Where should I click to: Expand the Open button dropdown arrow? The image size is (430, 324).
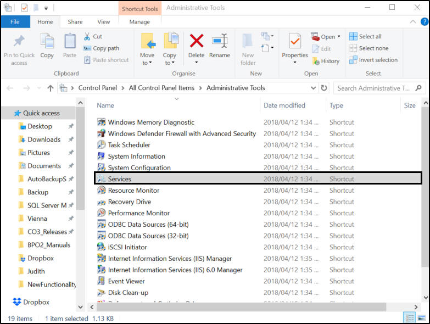click(x=339, y=36)
